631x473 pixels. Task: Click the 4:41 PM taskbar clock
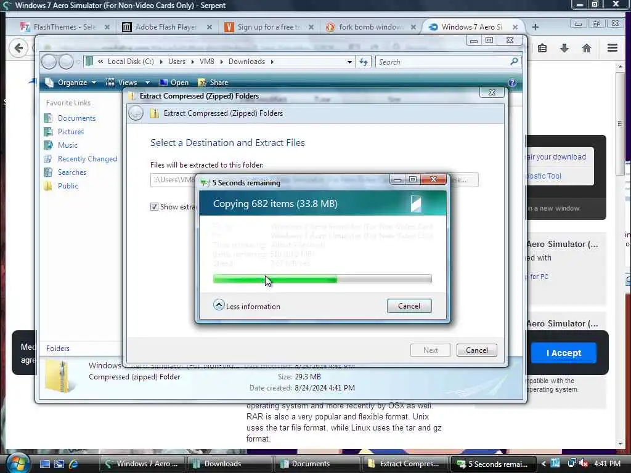tap(607, 464)
